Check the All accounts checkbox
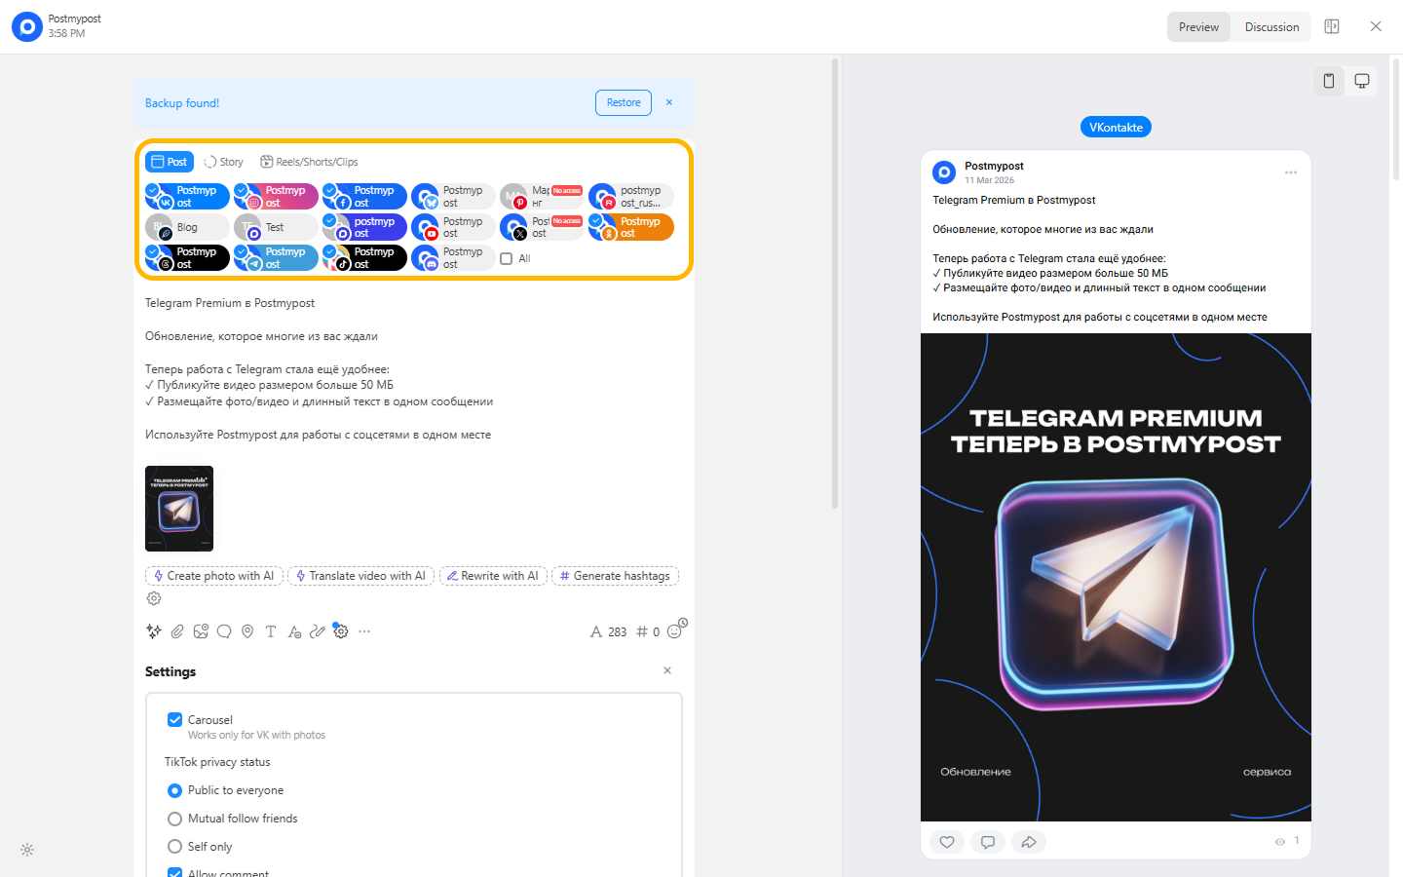Image resolution: width=1403 pixels, height=877 pixels. coord(507,259)
